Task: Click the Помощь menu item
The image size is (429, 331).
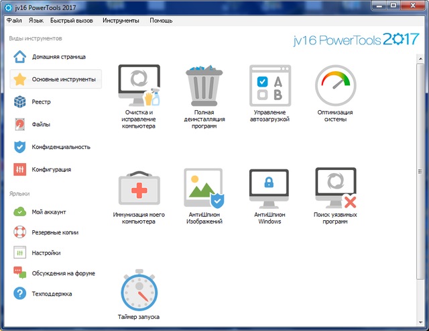Action: point(161,21)
